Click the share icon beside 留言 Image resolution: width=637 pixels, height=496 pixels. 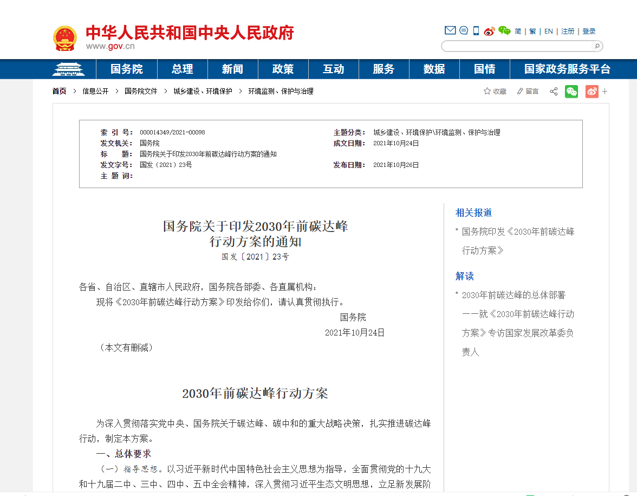click(554, 92)
